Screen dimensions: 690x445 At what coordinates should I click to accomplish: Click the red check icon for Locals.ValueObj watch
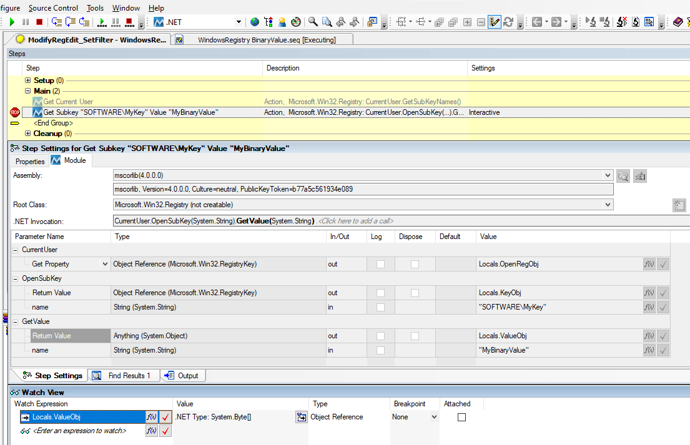[x=165, y=417]
